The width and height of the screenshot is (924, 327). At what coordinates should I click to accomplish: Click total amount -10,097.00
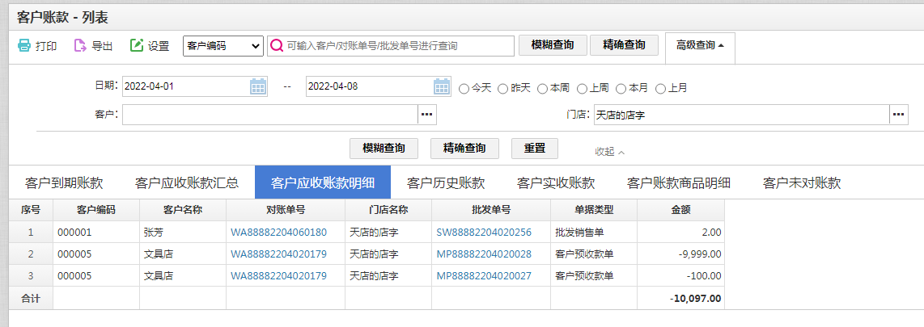[680, 298]
